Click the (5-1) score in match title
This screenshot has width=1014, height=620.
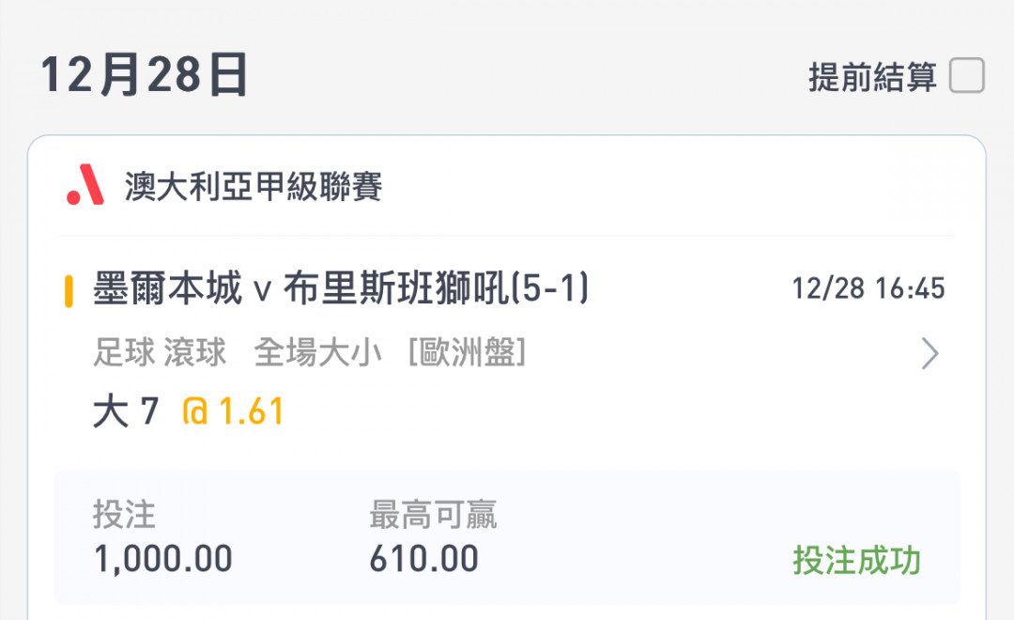point(549,288)
